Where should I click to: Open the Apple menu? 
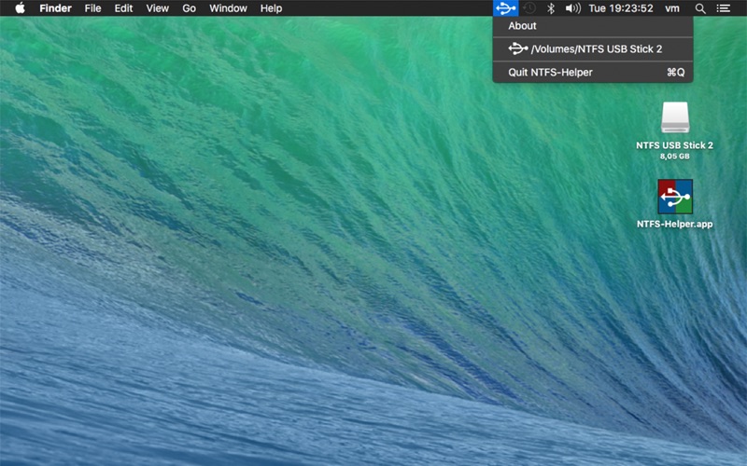(20, 8)
